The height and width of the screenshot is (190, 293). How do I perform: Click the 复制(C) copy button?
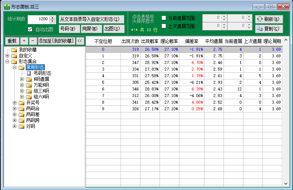coord(269,29)
